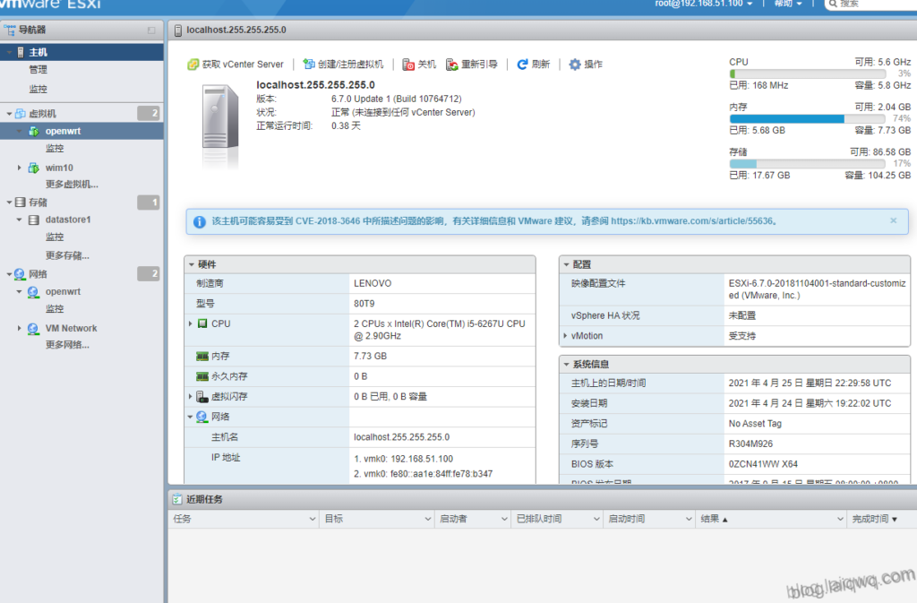
Task: Select the openwrt virtual machine icon
Action: coord(33,131)
